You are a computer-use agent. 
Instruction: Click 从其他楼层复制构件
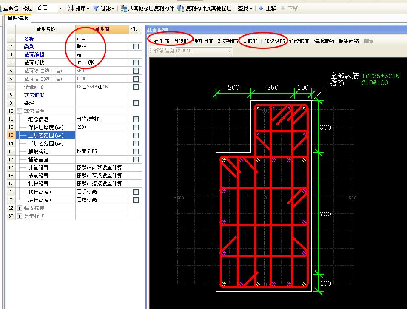point(151,9)
